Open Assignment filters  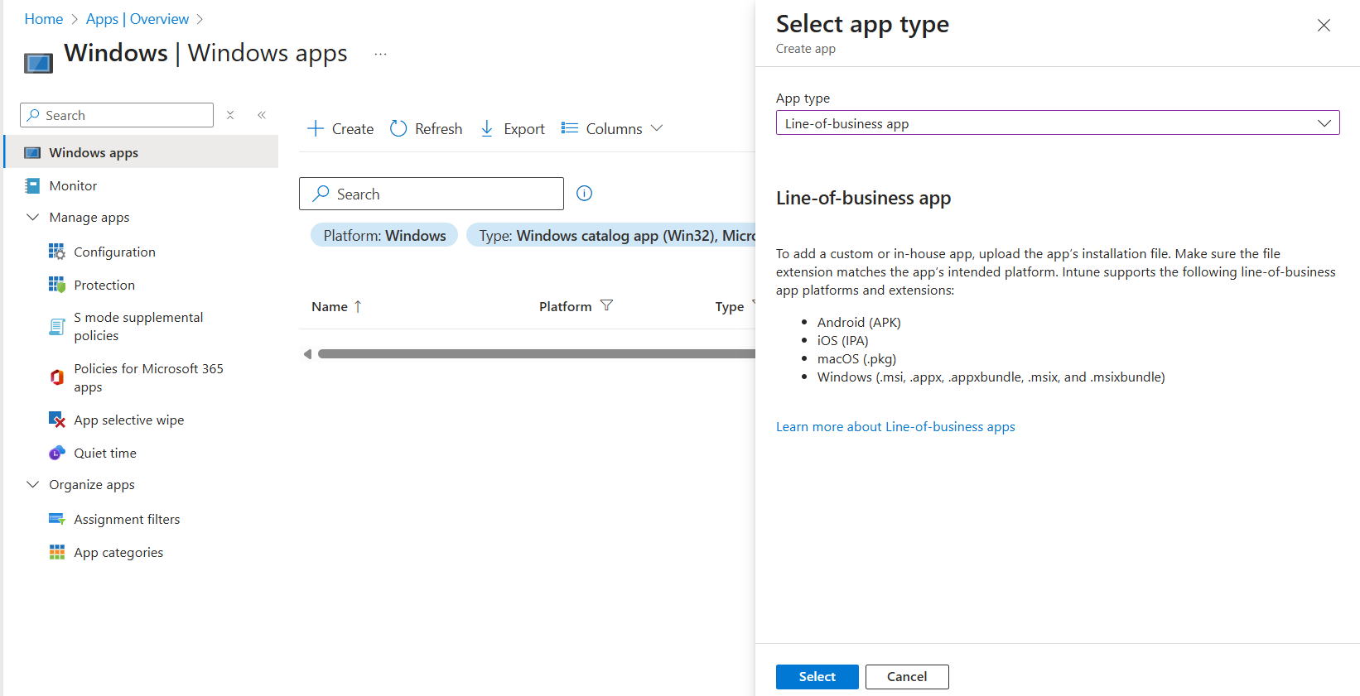[127, 519]
